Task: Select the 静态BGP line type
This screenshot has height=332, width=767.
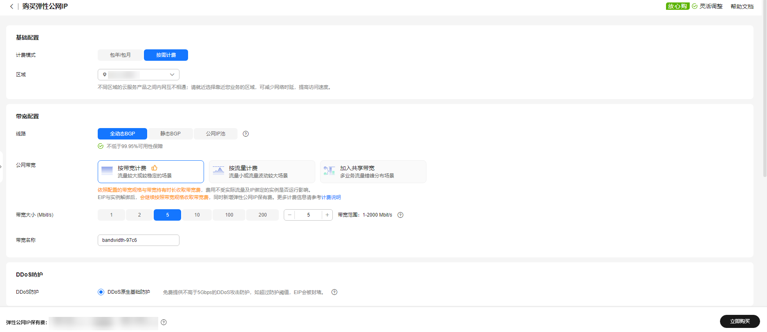Action: [170, 134]
